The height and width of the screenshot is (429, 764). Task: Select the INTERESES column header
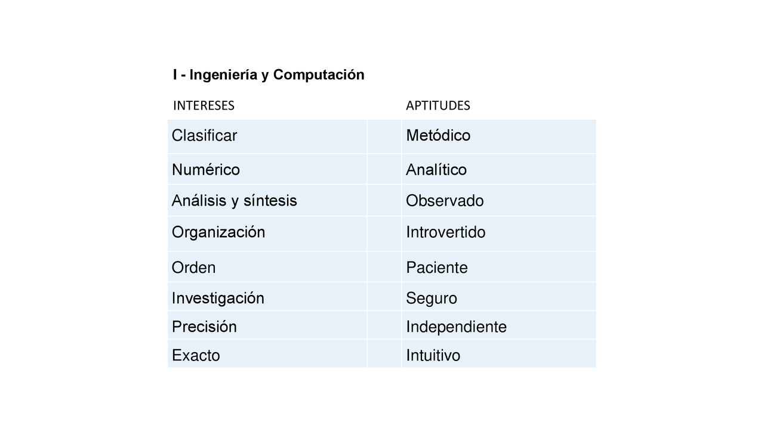click(x=204, y=106)
